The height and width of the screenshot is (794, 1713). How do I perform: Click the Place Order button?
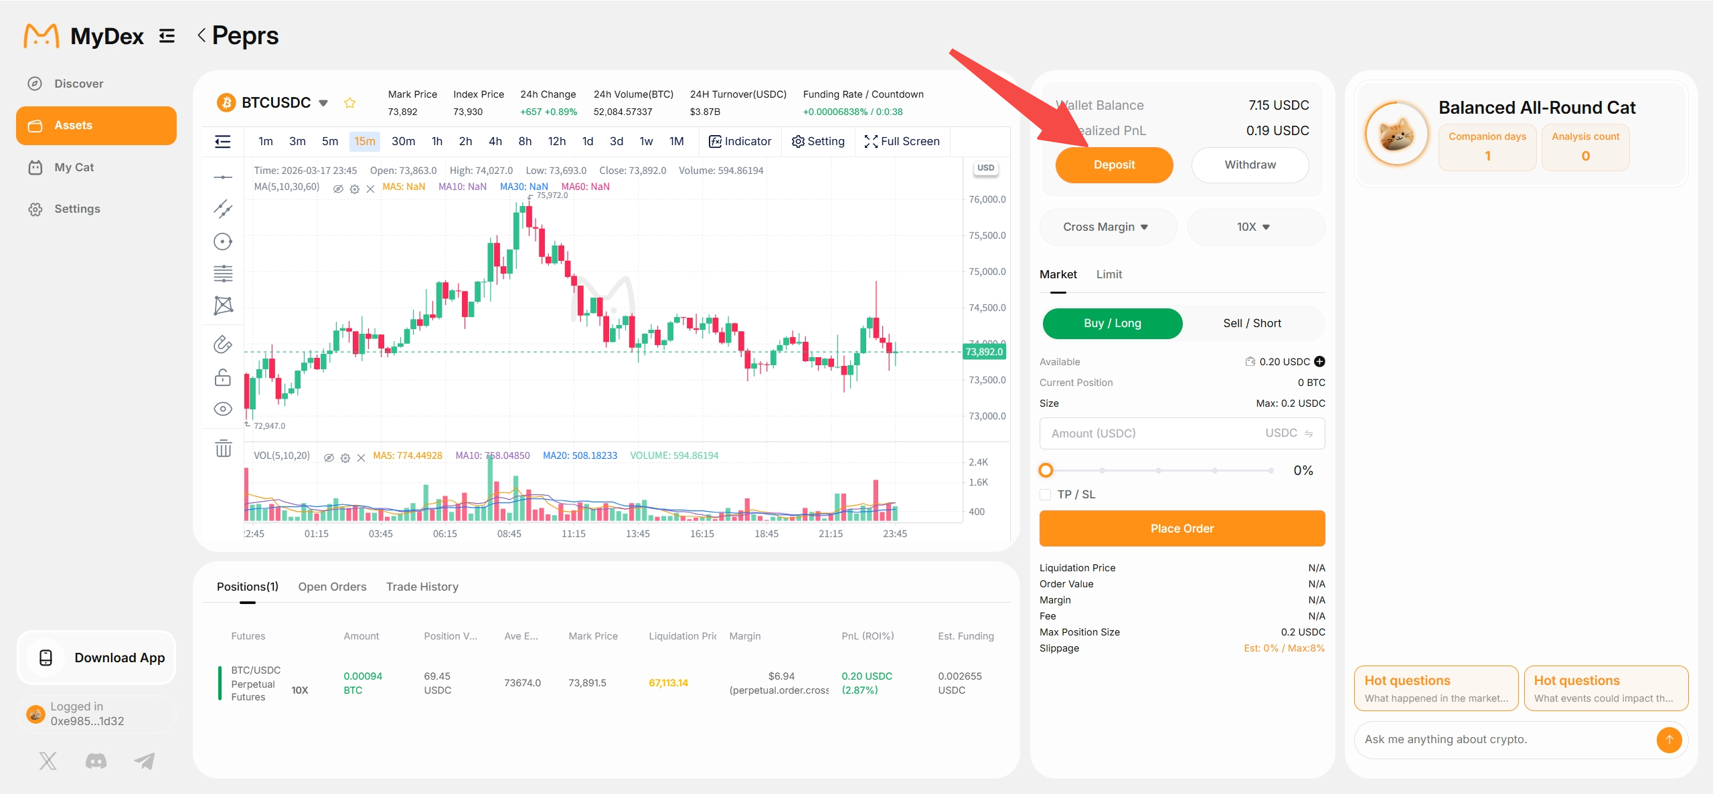[x=1182, y=528]
